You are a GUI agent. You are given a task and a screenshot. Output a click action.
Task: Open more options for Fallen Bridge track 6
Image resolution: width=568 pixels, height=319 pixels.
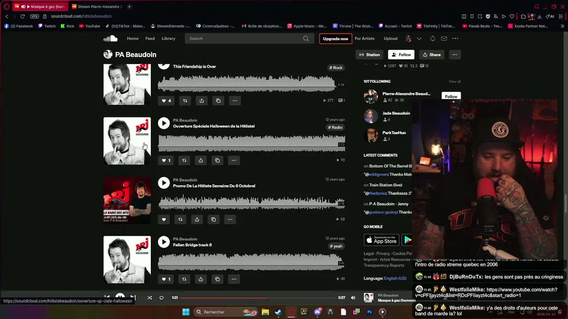point(234,279)
